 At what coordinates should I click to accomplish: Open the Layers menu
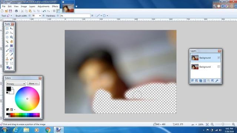[x=32, y=6]
